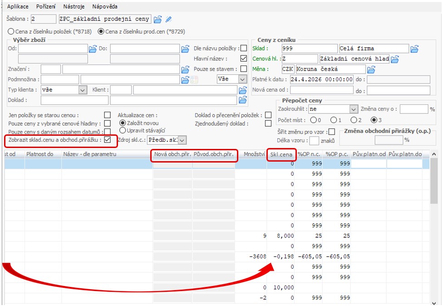Open lookup folder icon for 'Do' goods field

click(185, 49)
